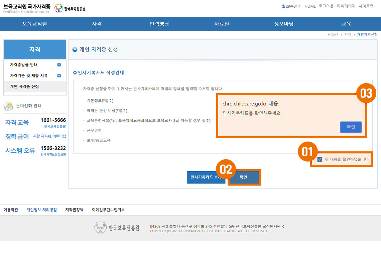Expand the 자격증발급 안내 plus icon

pos(59,65)
